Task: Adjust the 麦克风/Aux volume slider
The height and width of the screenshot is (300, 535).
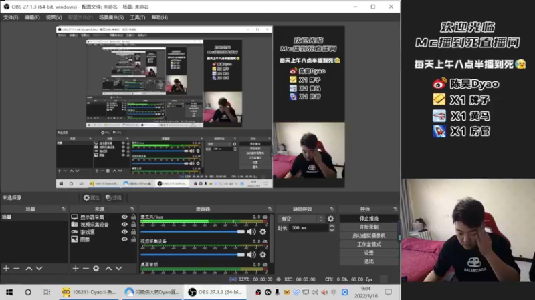Action: (193, 231)
